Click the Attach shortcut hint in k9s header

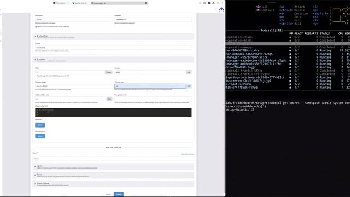[x=299, y=7]
